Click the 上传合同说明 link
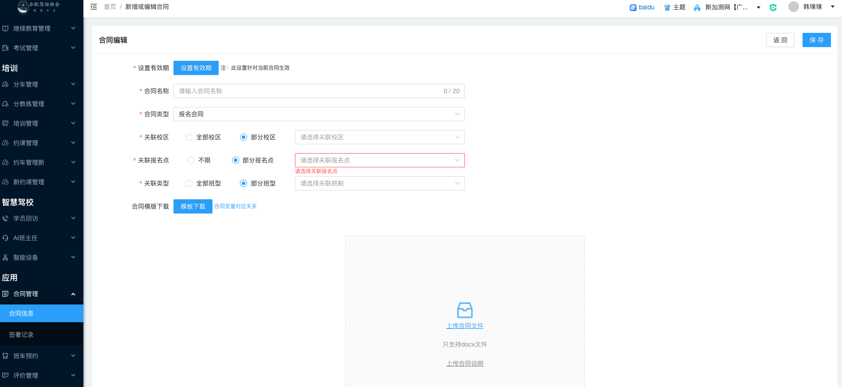The width and height of the screenshot is (842, 387). click(465, 363)
